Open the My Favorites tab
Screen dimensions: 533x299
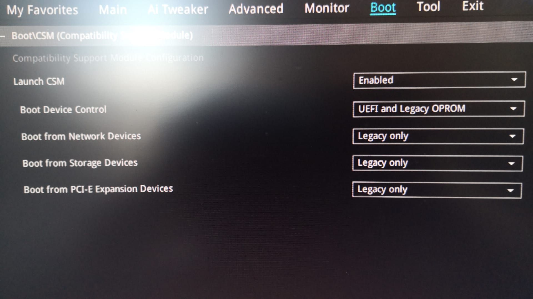pos(42,10)
